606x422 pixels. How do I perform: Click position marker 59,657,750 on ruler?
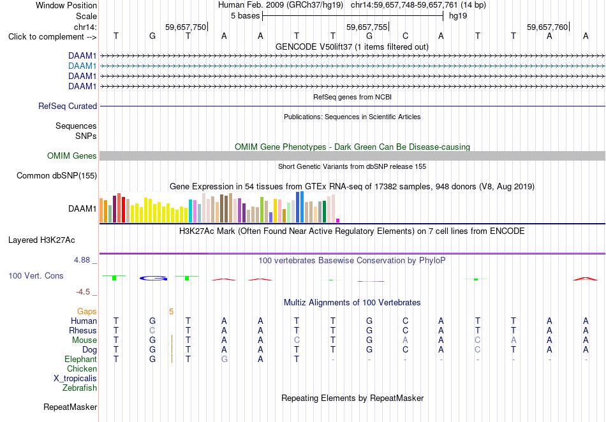[x=186, y=27]
